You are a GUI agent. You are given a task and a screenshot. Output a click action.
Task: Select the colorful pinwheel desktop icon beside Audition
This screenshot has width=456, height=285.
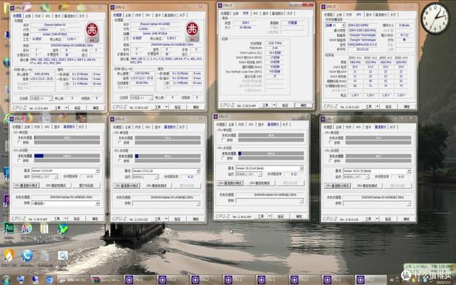point(27,229)
